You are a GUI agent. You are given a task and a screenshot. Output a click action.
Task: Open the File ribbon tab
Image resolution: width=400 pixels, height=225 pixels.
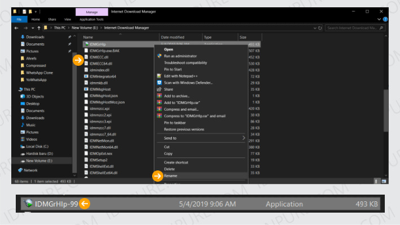(x=19, y=19)
